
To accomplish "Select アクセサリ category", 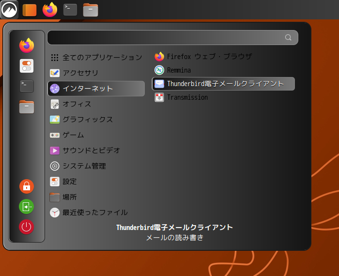I will [96, 73].
